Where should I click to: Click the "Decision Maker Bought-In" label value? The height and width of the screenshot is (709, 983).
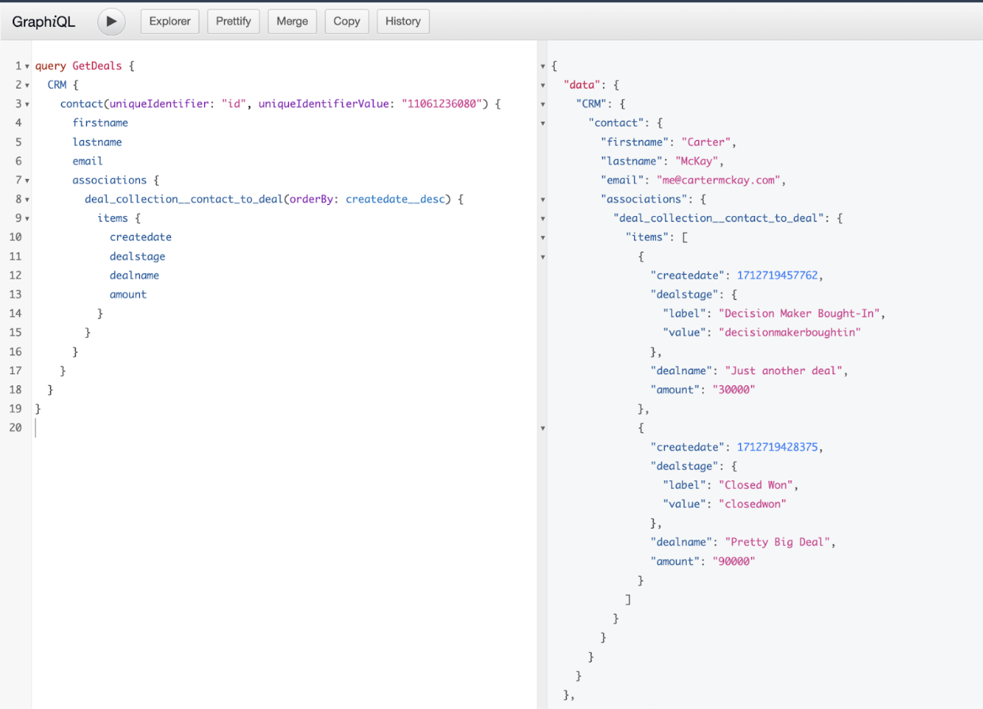click(800, 313)
